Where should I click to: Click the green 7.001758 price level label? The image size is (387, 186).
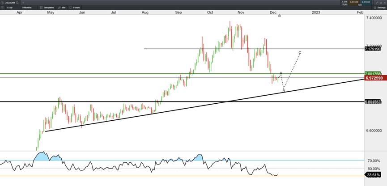(372, 74)
